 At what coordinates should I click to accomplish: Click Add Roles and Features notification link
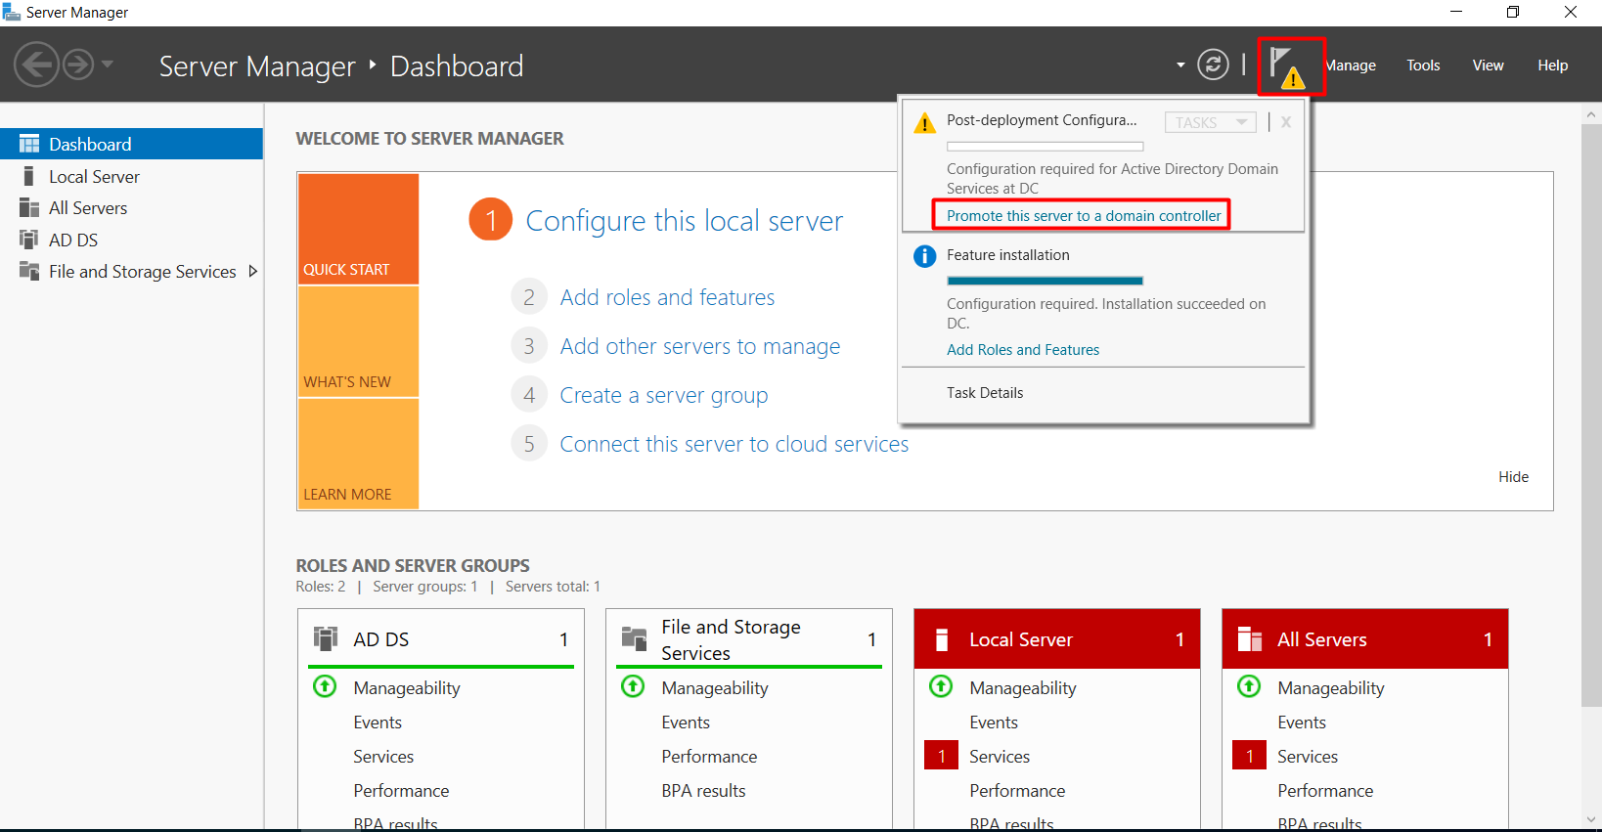coord(1022,350)
